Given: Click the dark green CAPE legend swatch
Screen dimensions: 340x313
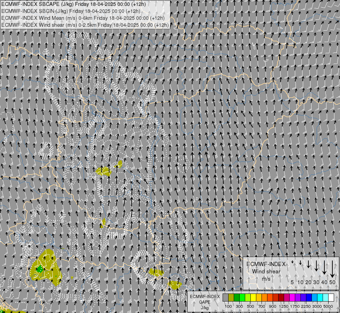Looking at the screenshot, I should click(x=237, y=298).
